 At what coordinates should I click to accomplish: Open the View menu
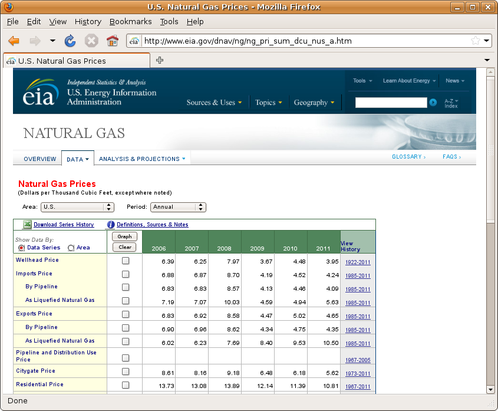(58, 22)
